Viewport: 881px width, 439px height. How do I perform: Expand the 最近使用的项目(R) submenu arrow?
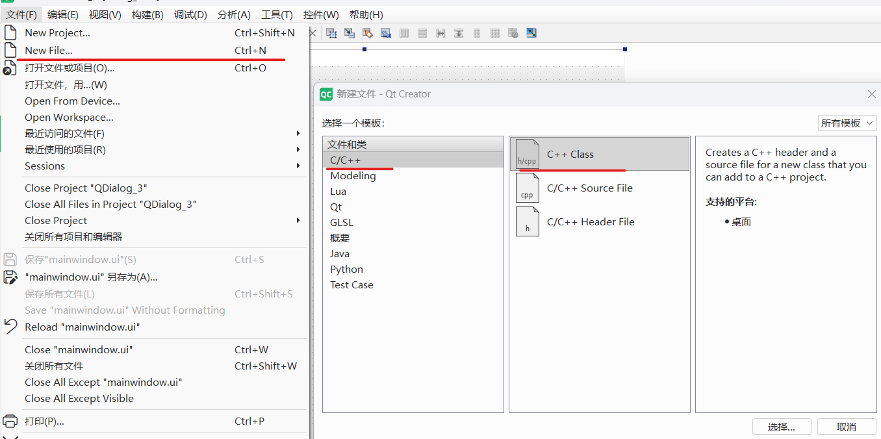click(298, 149)
